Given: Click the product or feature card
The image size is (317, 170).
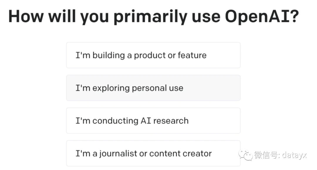Looking at the screenshot, I should point(153,55).
